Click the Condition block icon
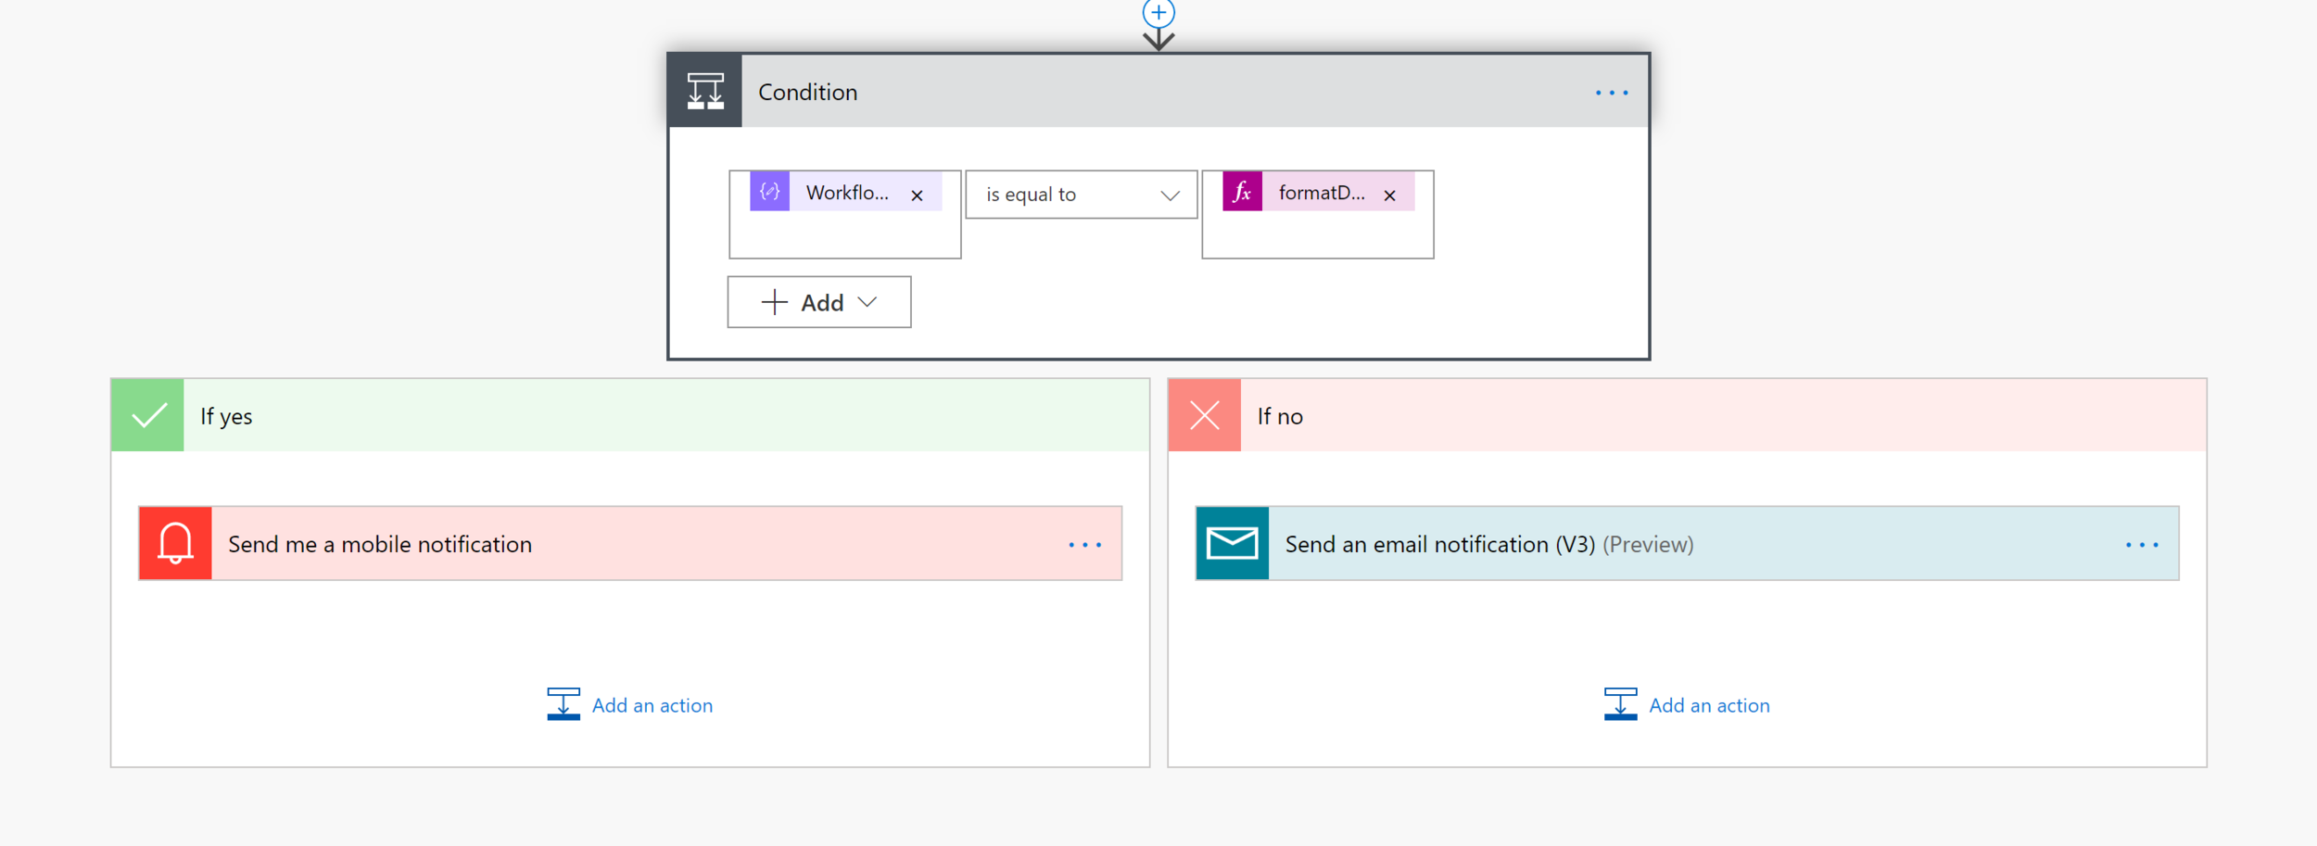 pyautogui.click(x=704, y=92)
